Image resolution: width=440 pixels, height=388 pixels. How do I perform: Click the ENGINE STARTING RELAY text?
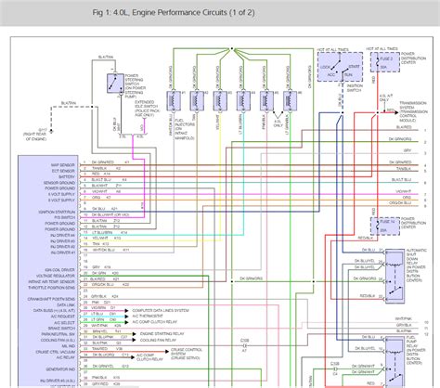tap(162, 334)
